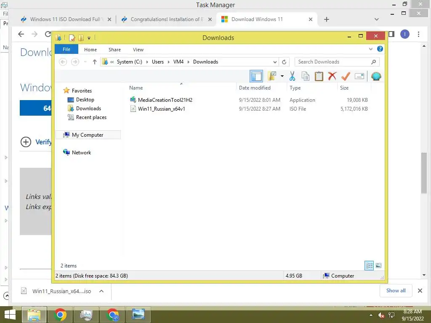Click Chrome's back arrow button
Image resolution: width=431 pixels, height=323 pixels.
(21, 34)
